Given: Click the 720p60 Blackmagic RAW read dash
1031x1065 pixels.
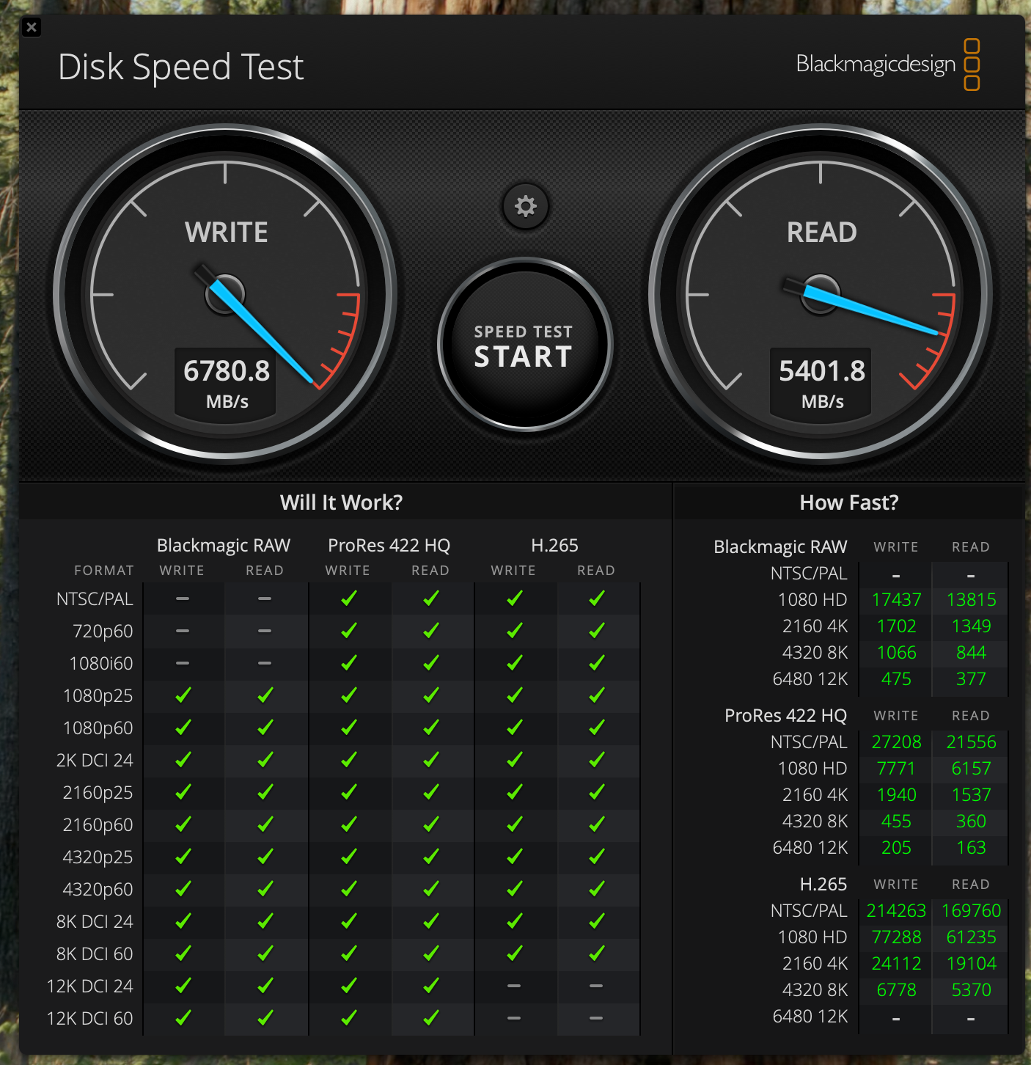Looking at the screenshot, I should point(265,631).
